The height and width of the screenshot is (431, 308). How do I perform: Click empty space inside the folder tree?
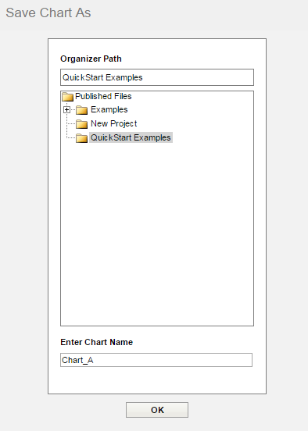pyautogui.click(x=157, y=233)
